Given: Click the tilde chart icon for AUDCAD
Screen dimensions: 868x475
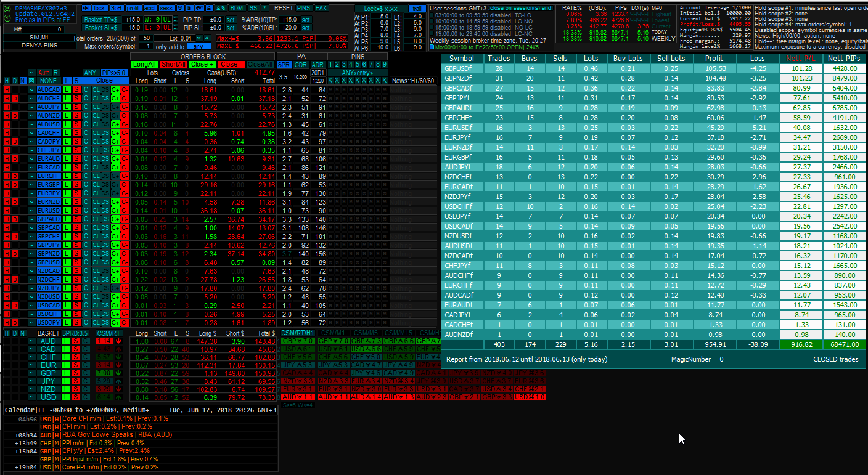Looking at the screenshot, I should pos(31,90).
